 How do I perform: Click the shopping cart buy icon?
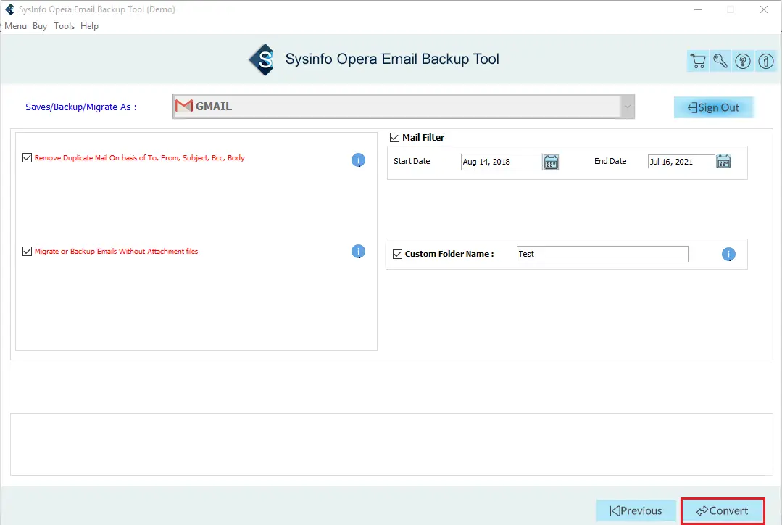tap(697, 62)
